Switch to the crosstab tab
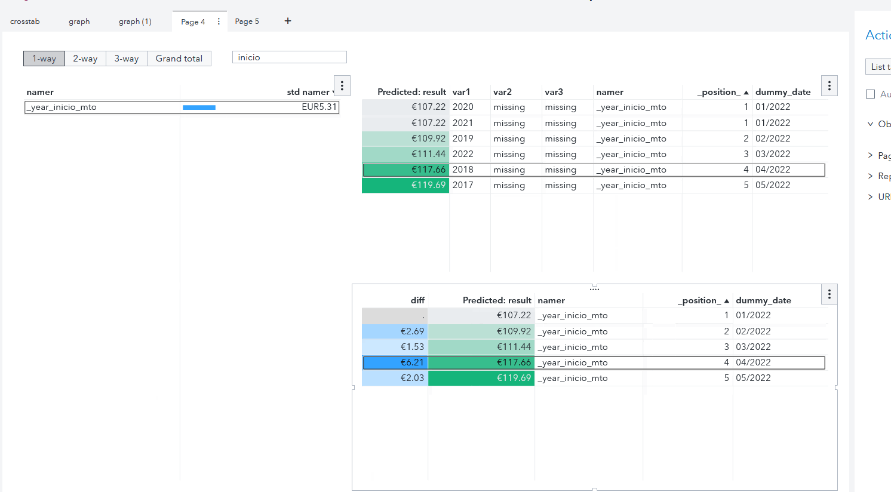891x492 pixels. pos(24,21)
